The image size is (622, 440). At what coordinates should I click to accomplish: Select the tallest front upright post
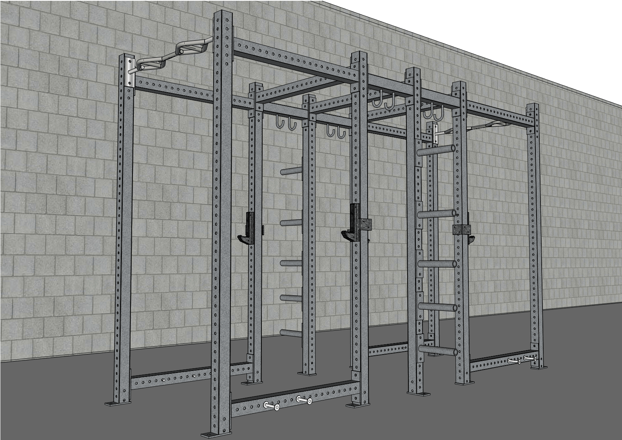click(221, 224)
